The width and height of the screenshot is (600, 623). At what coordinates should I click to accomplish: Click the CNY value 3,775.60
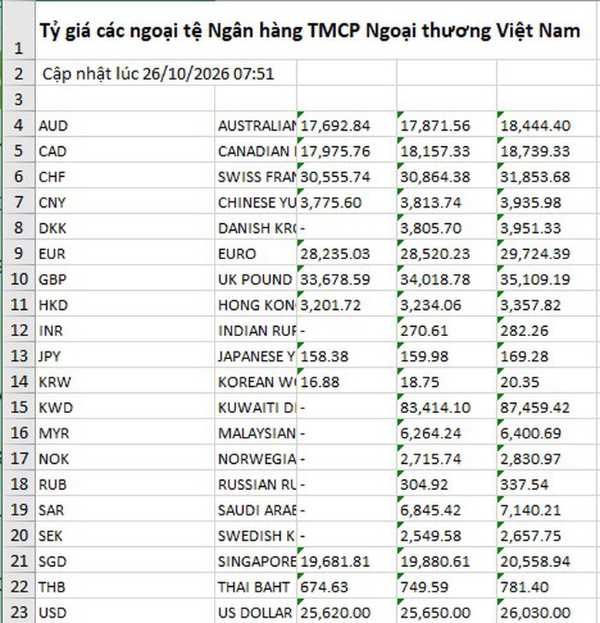(x=346, y=202)
